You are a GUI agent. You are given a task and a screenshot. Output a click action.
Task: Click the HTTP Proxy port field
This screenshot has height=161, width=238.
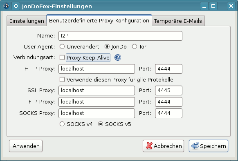(168, 69)
